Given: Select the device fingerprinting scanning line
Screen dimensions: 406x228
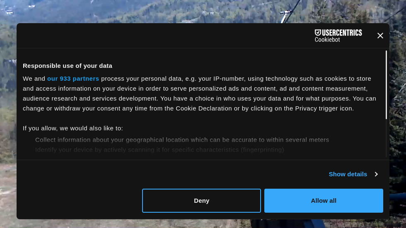Looking at the screenshot, I should pos(159,150).
